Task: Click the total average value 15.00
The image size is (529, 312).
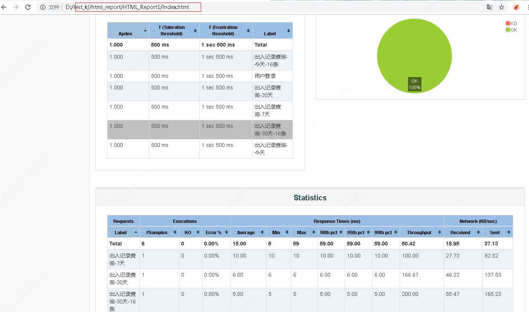Action: (x=239, y=244)
